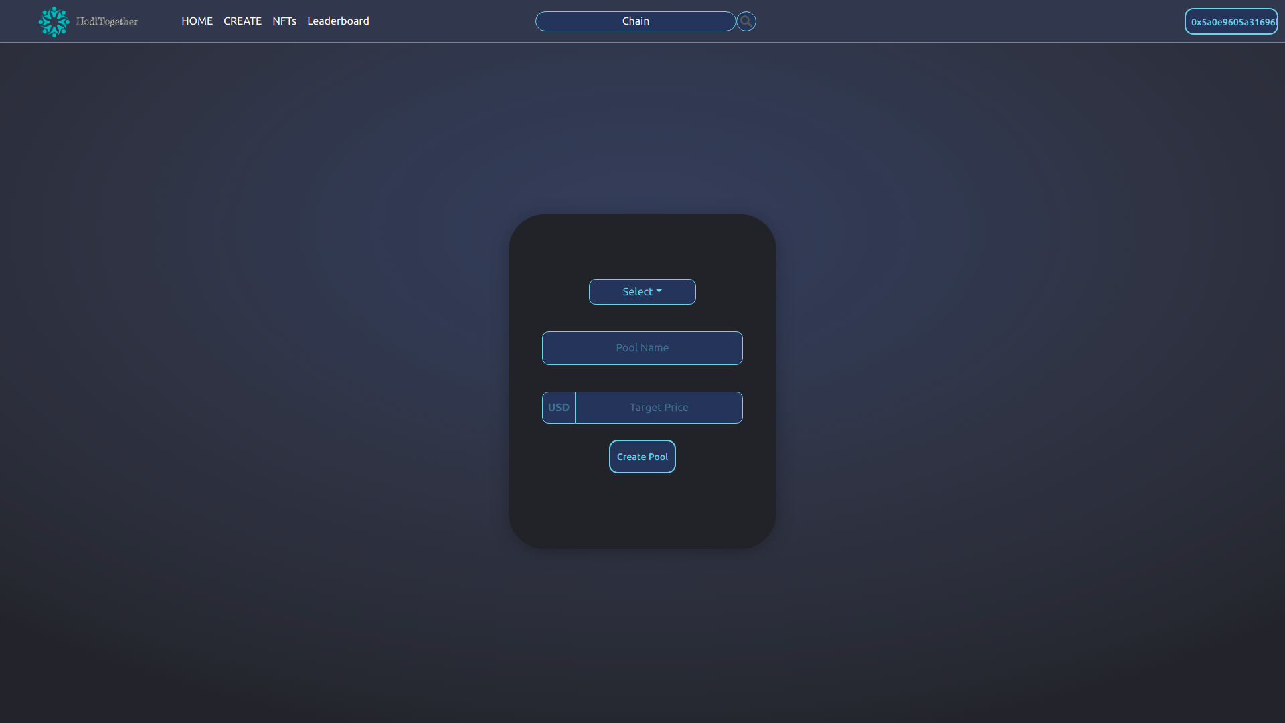Open the CREATE nav link
1285x723 pixels.
pos(242,21)
